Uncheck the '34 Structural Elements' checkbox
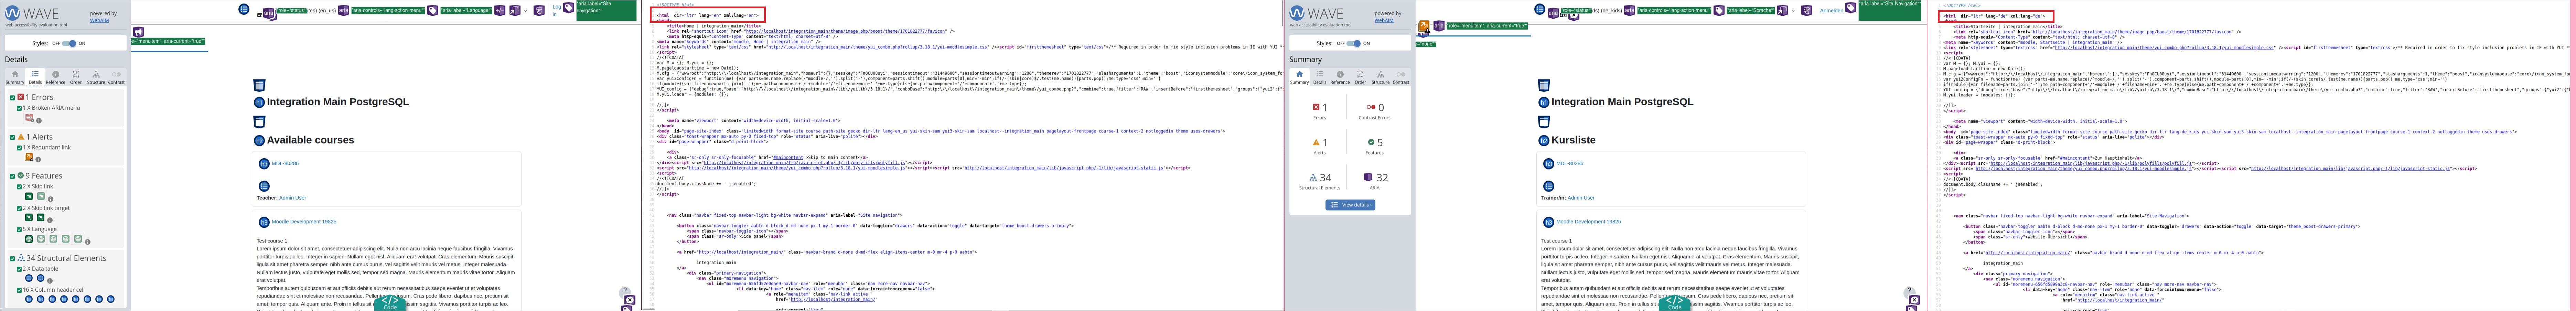The width and height of the screenshot is (2576, 311). coord(12,258)
